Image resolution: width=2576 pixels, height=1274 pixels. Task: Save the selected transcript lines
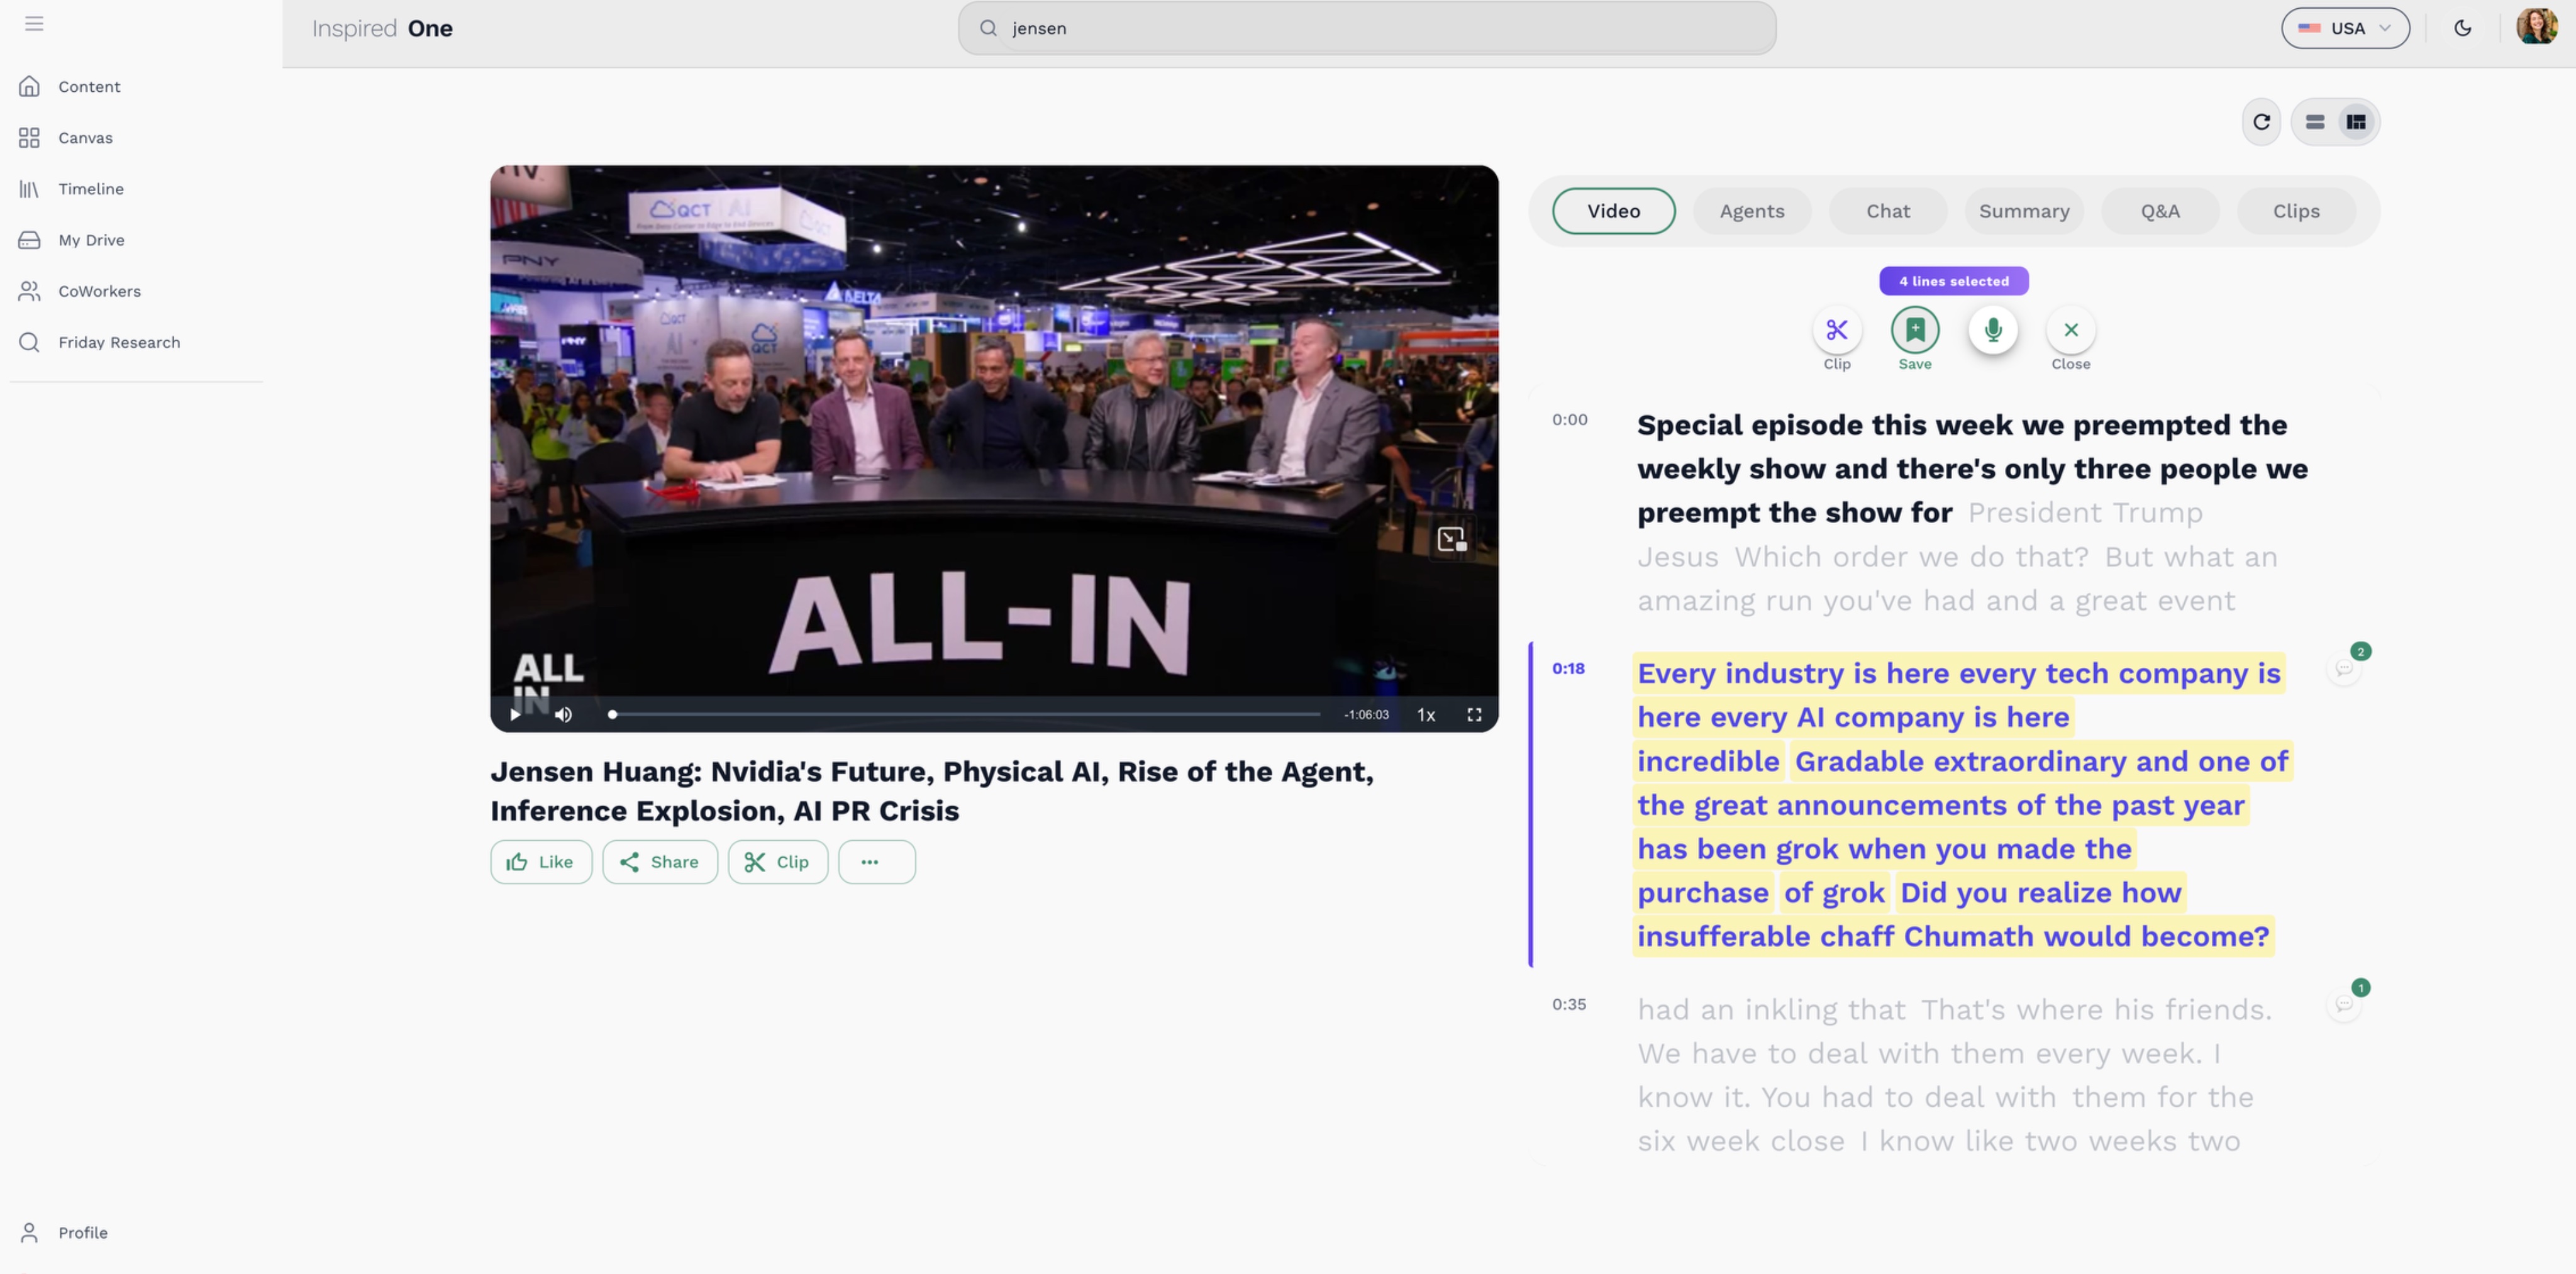(1914, 330)
